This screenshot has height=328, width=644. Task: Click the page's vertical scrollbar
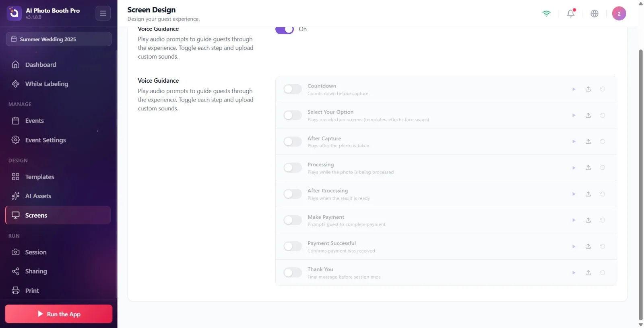coord(641,185)
